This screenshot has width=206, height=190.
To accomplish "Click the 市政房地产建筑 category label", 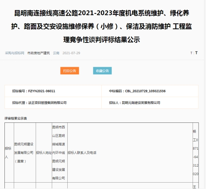I will tap(39, 53).
